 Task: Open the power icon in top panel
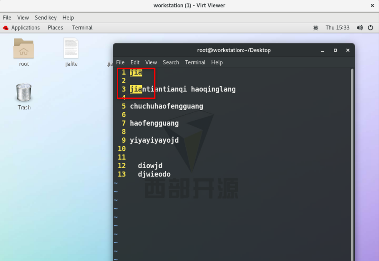tap(370, 28)
